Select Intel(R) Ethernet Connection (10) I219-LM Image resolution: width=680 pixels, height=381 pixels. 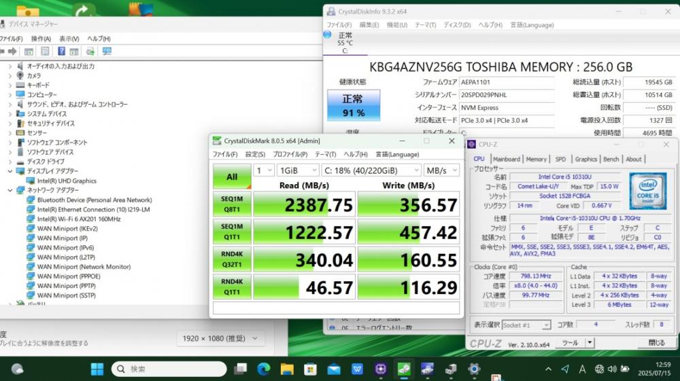click(94, 210)
